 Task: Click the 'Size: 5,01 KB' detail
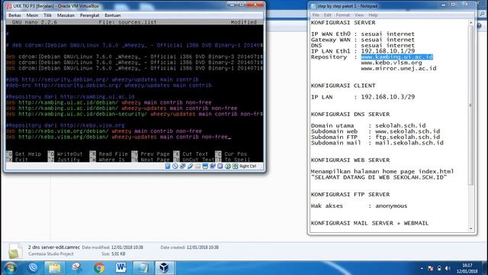114,254
